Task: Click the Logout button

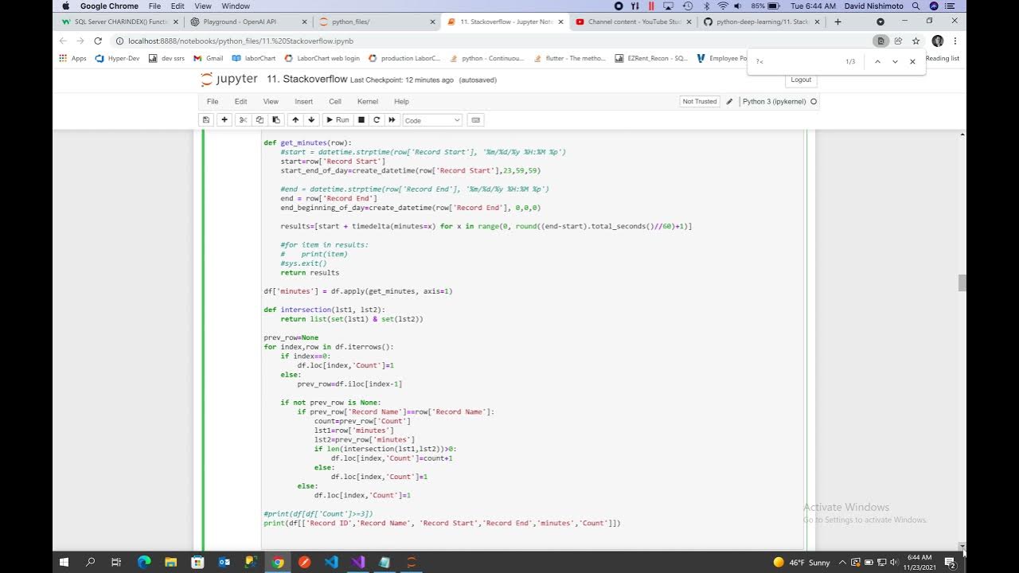Action: coord(801,80)
